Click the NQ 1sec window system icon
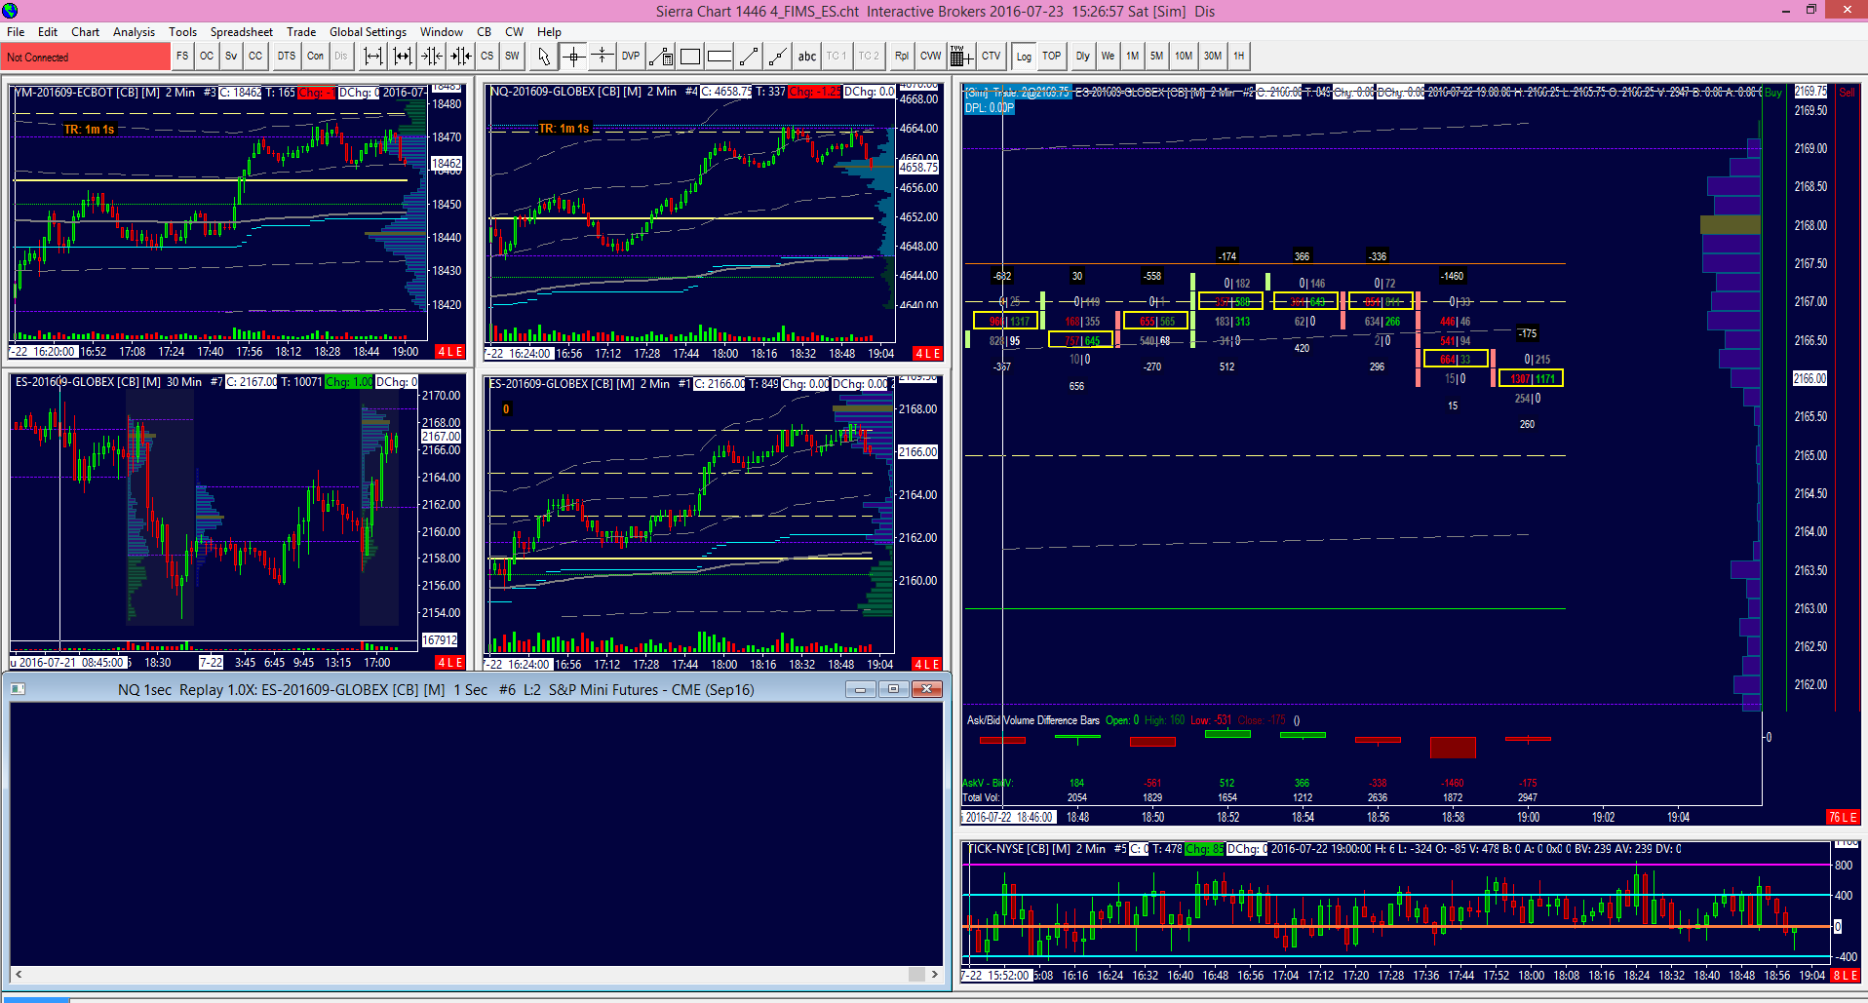This screenshot has height=1003, width=1868. point(18,689)
